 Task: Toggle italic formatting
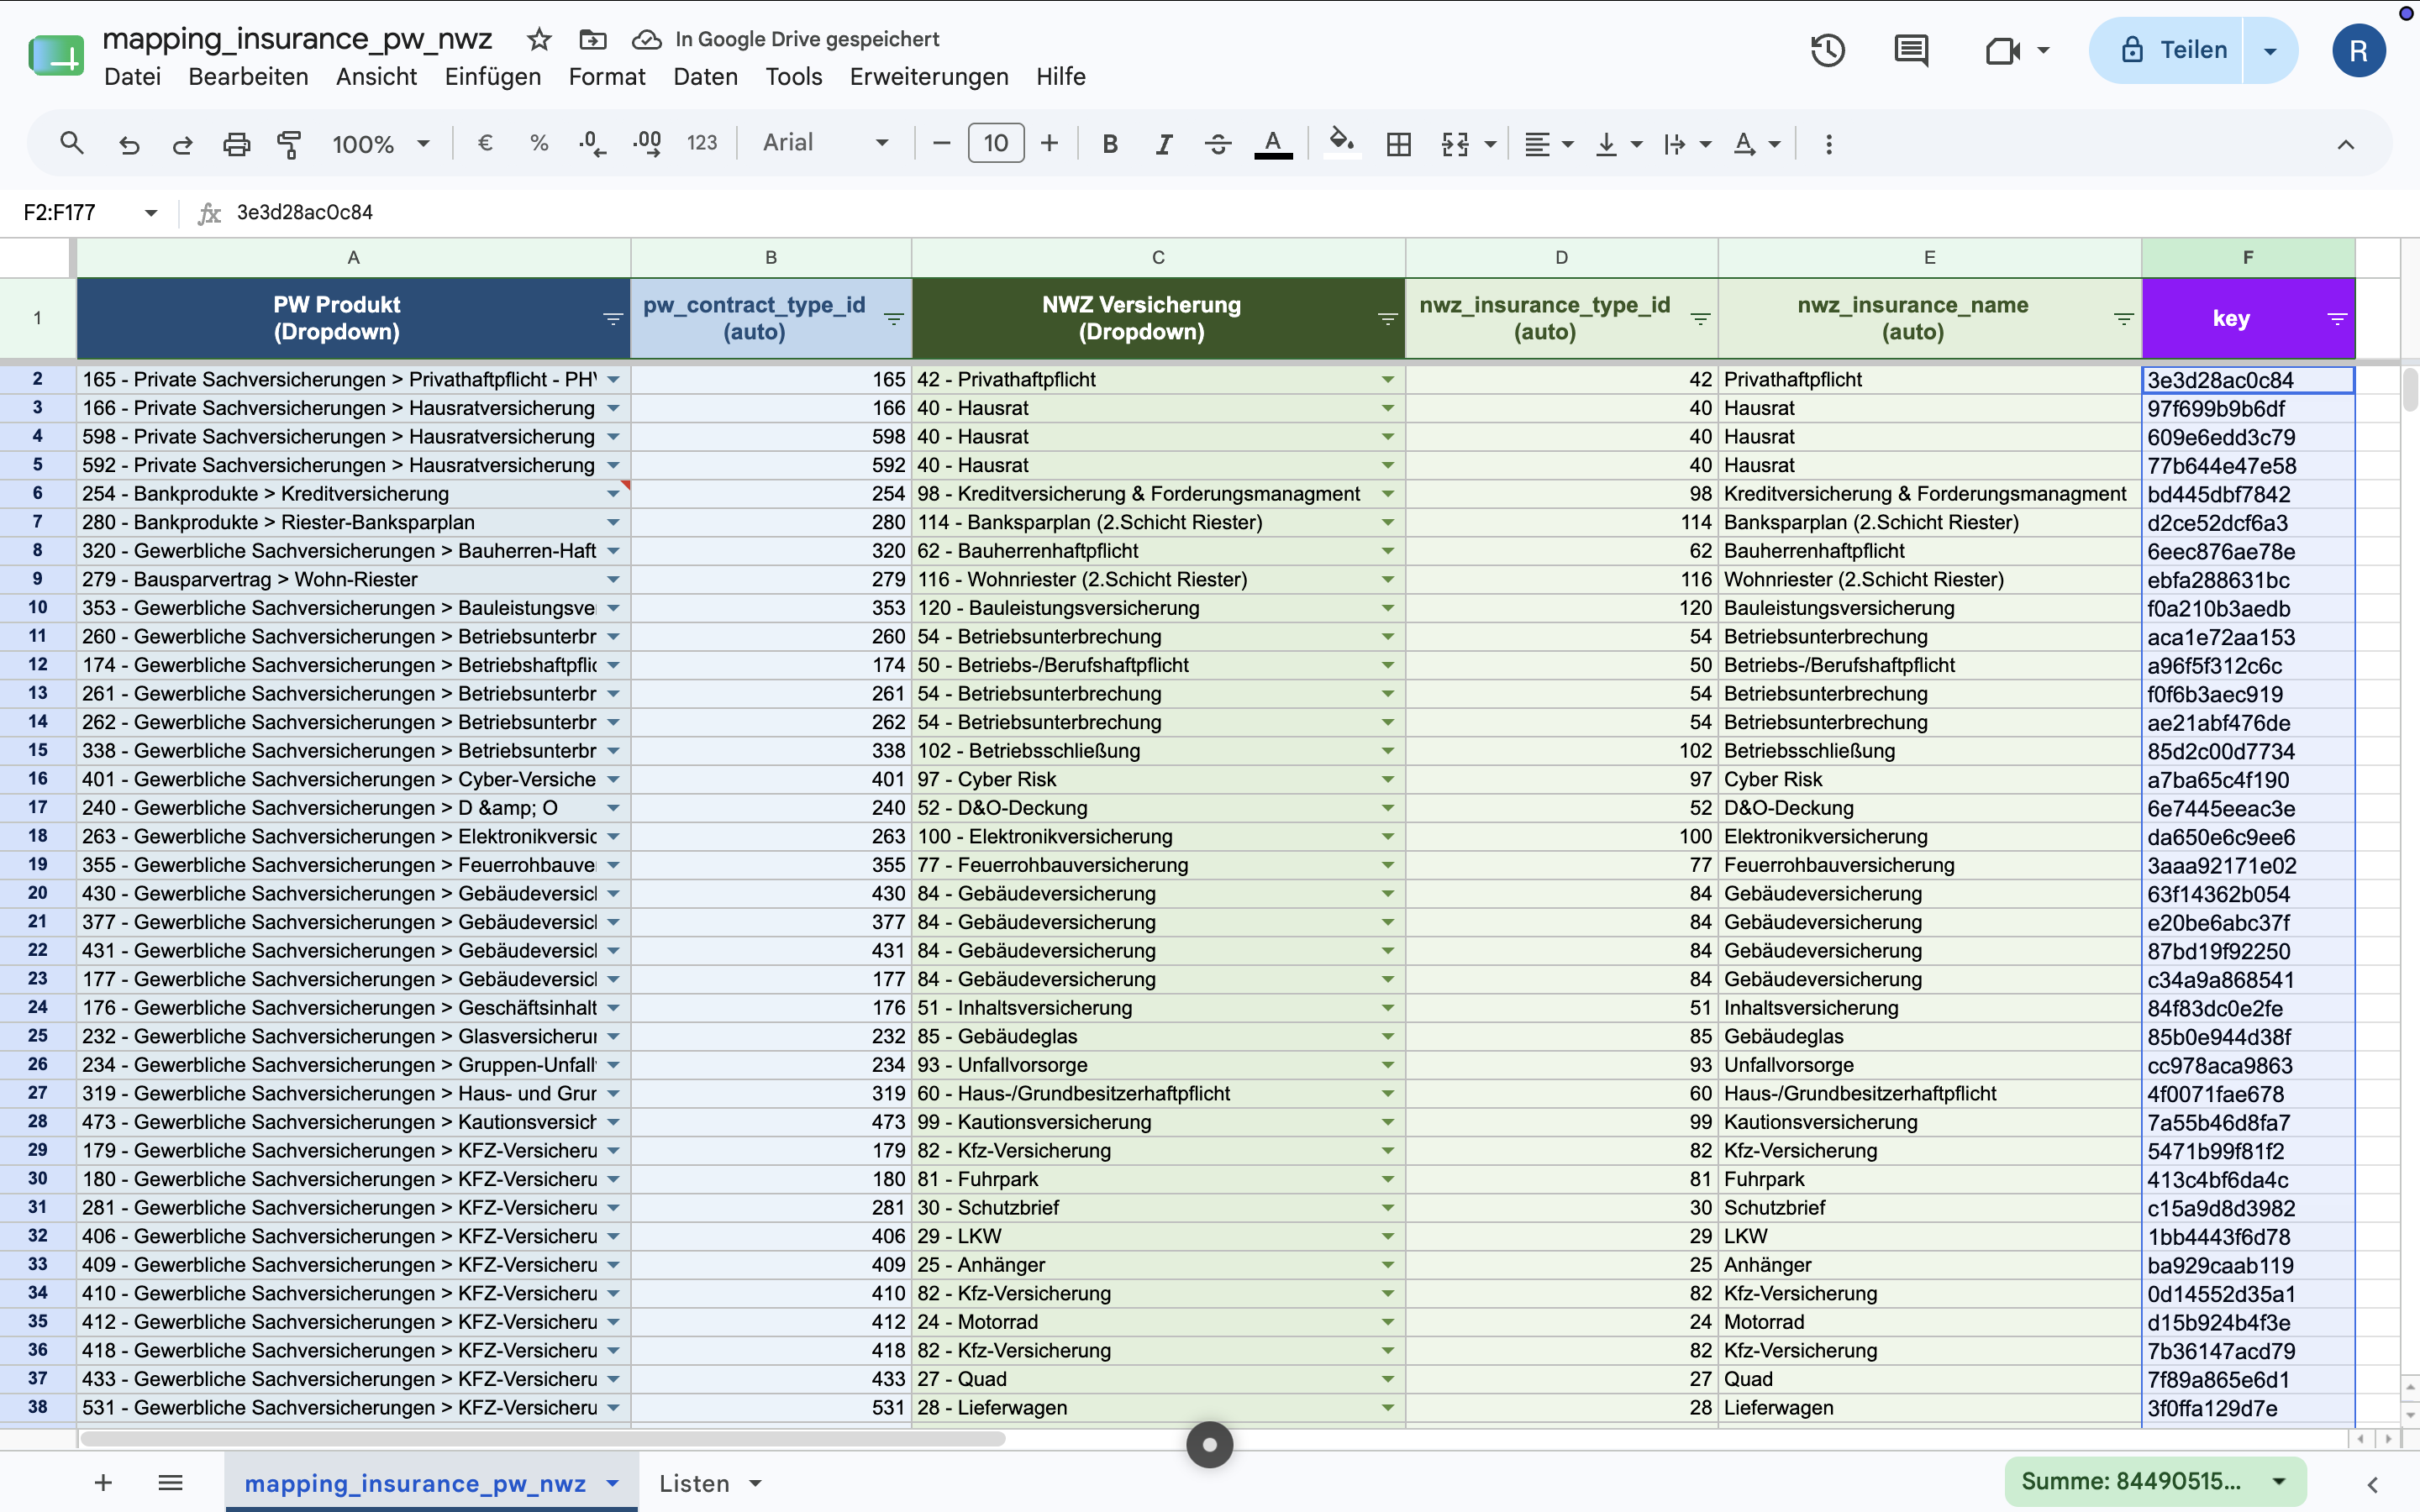click(x=1163, y=144)
